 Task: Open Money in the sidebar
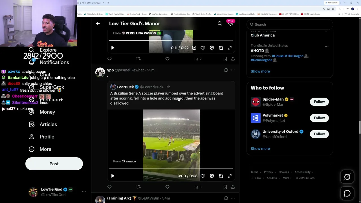(x=42, y=112)
